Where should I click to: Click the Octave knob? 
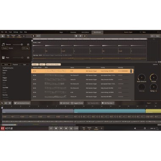coord(153,78)
